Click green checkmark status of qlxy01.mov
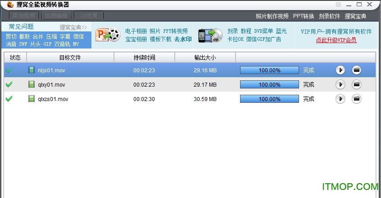The image size is (381, 198). pyautogui.click(x=9, y=84)
